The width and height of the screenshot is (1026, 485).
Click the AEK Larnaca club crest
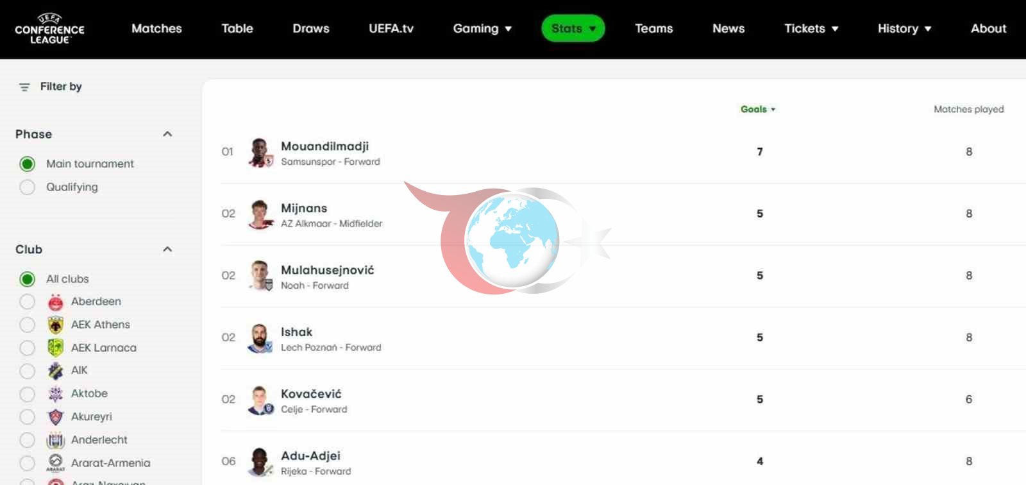[56, 348]
